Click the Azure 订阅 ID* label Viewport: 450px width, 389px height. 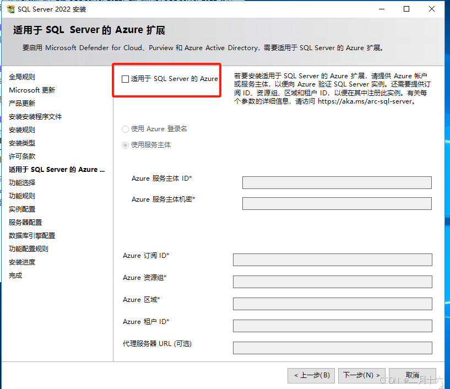pyautogui.click(x=146, y=256)
